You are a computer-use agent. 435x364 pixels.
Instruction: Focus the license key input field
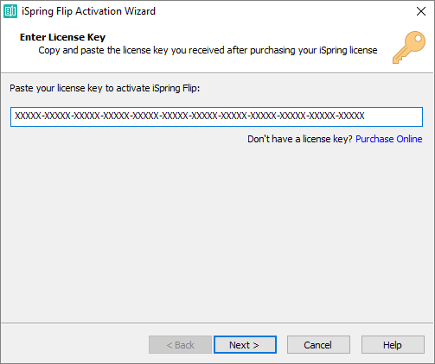(x=216, y=116)
